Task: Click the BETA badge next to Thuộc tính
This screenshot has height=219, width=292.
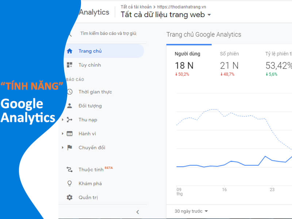Action: [108, 168]
